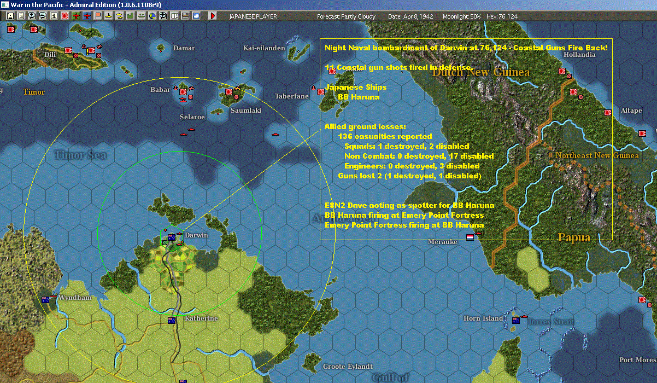Click the 'Groote Eylandt' map label
Screen dimensions: 657x383
348,366
